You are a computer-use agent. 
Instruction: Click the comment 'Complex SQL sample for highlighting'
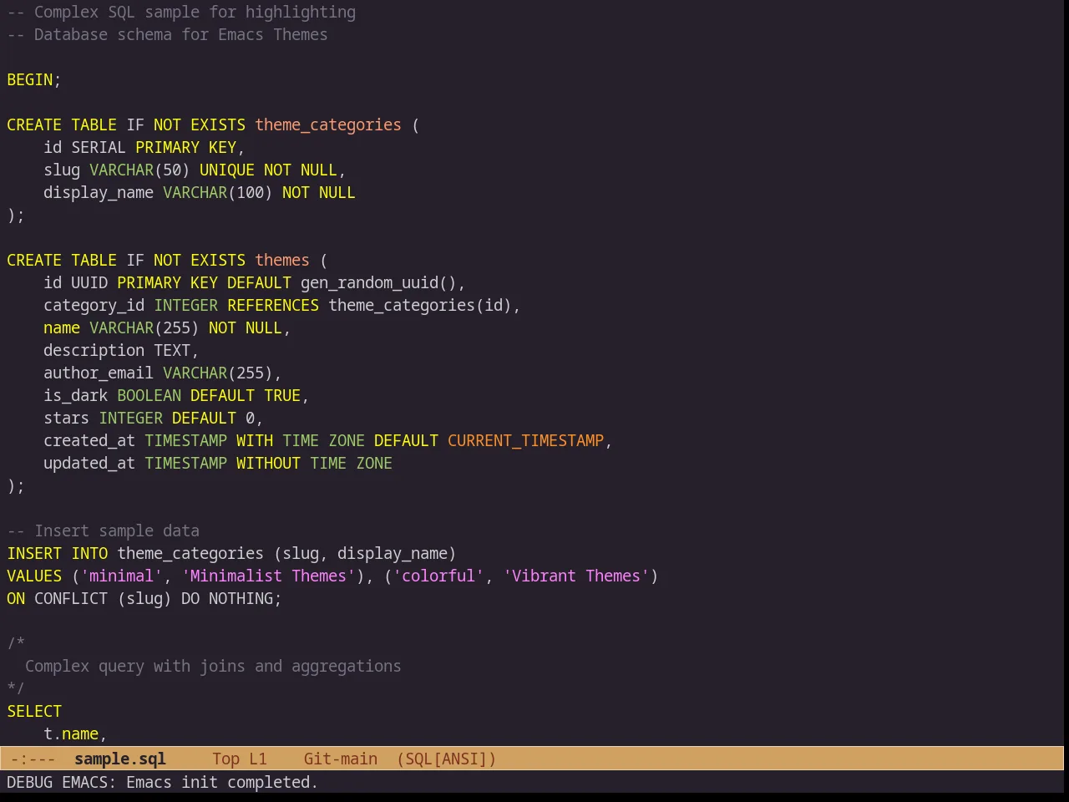click(x=195, y=12)
